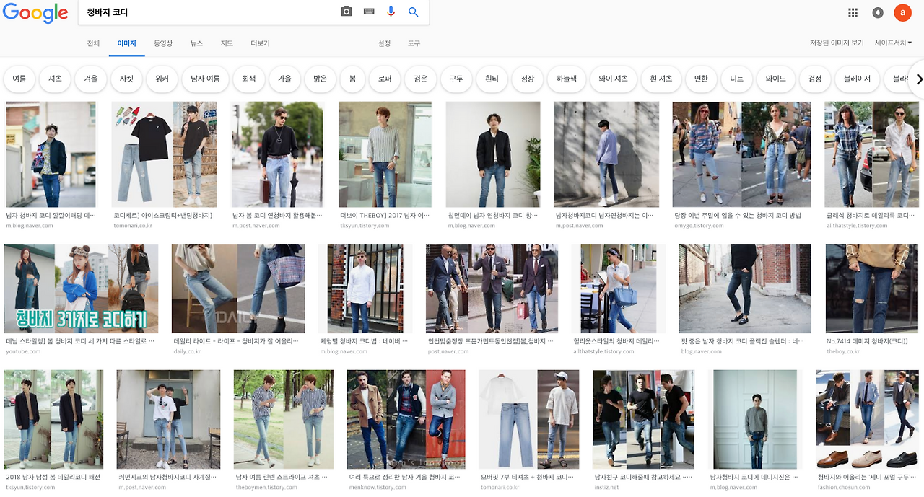
Task: Filter by 밝은 chip
Action: (321, 79)
